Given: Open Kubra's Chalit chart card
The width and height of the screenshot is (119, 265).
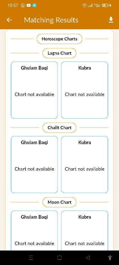Looking at the screenshot, I should (x=85, y=165).
